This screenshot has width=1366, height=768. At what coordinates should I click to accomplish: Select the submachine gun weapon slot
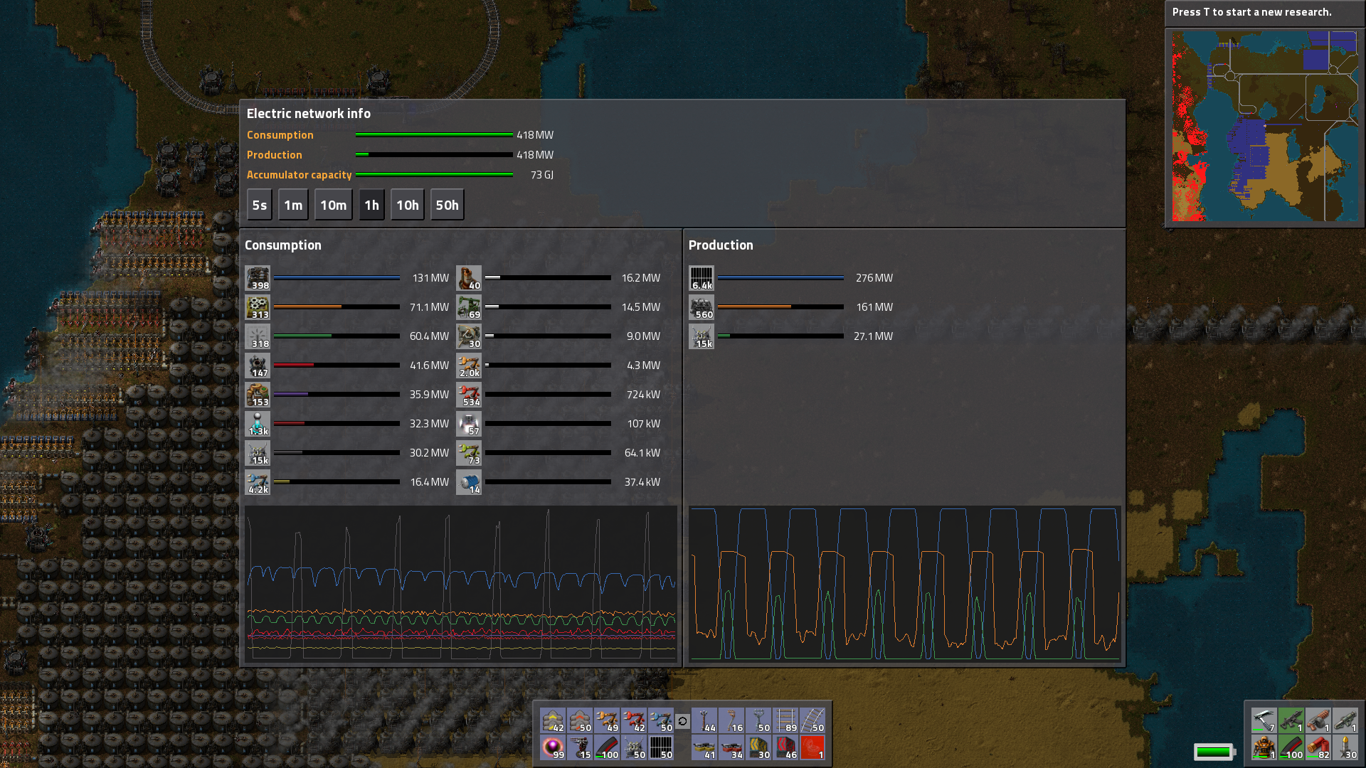1291,720
